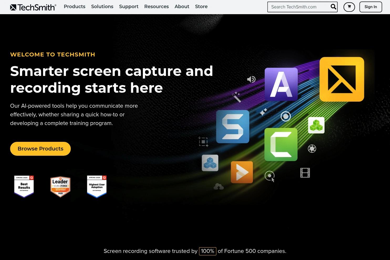
Task: Click the blue Snagit S icon
Action: (233, 127)
